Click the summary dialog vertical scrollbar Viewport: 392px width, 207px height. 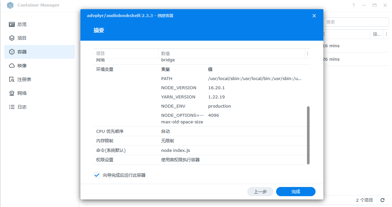coord(308,135)
